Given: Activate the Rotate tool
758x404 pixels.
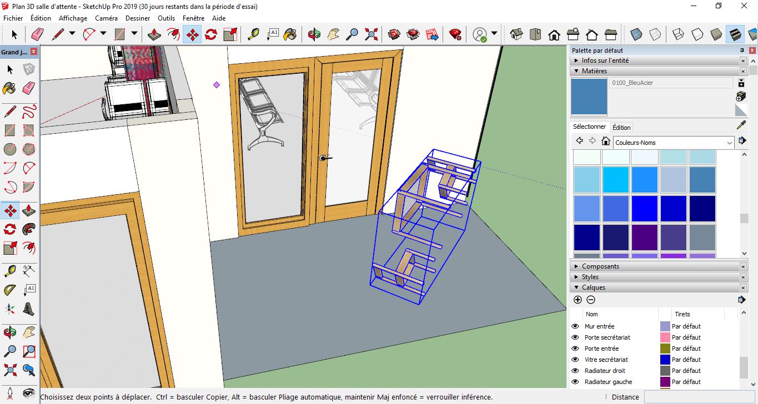Looking at the screenshot, I should pyautogui.click(x=9, y=229).
